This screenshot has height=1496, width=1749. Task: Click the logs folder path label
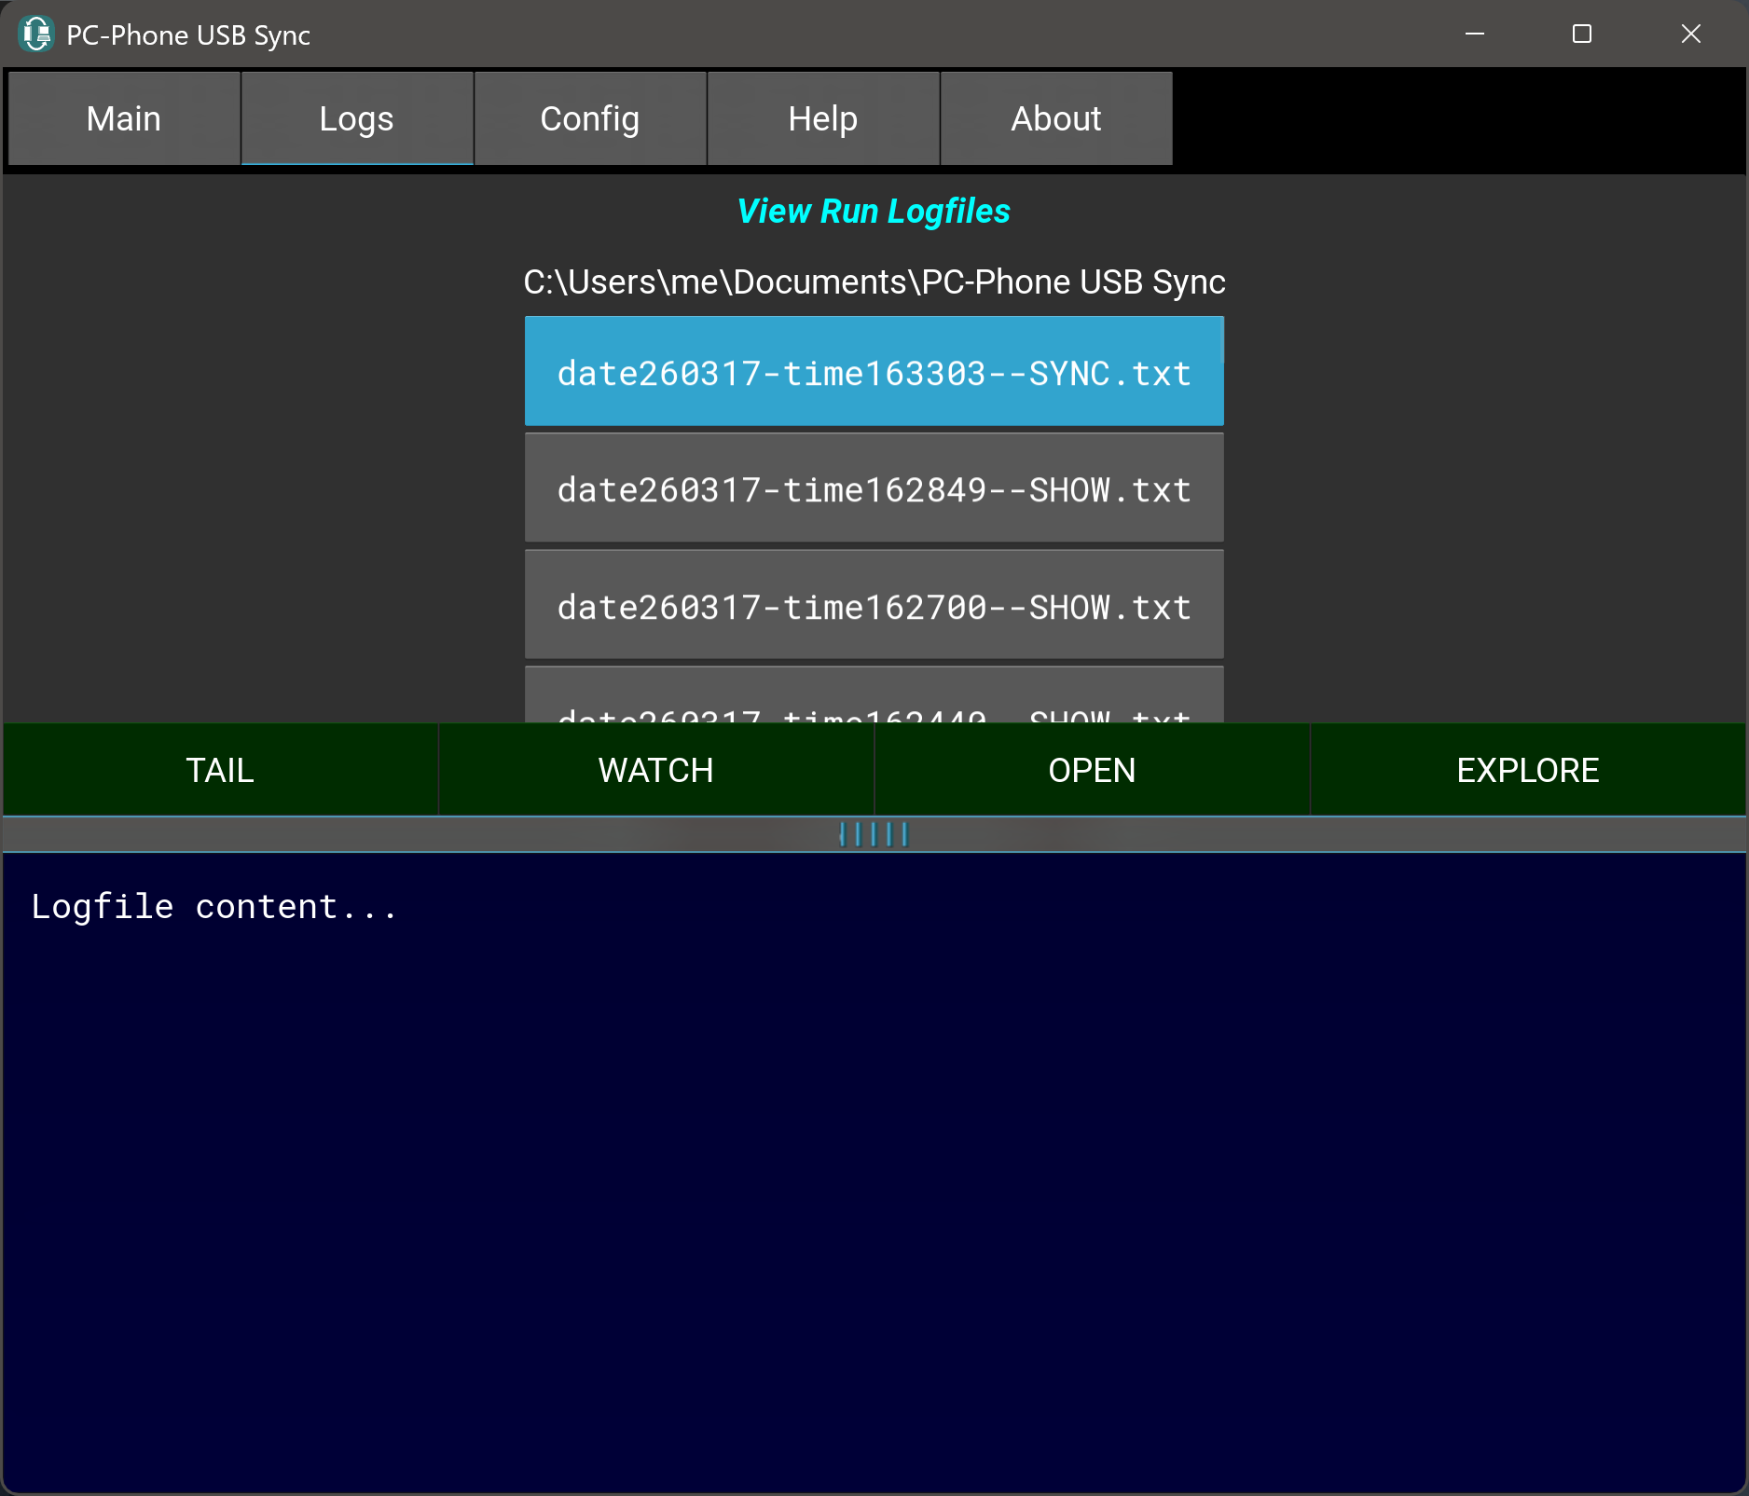[874, 282]
